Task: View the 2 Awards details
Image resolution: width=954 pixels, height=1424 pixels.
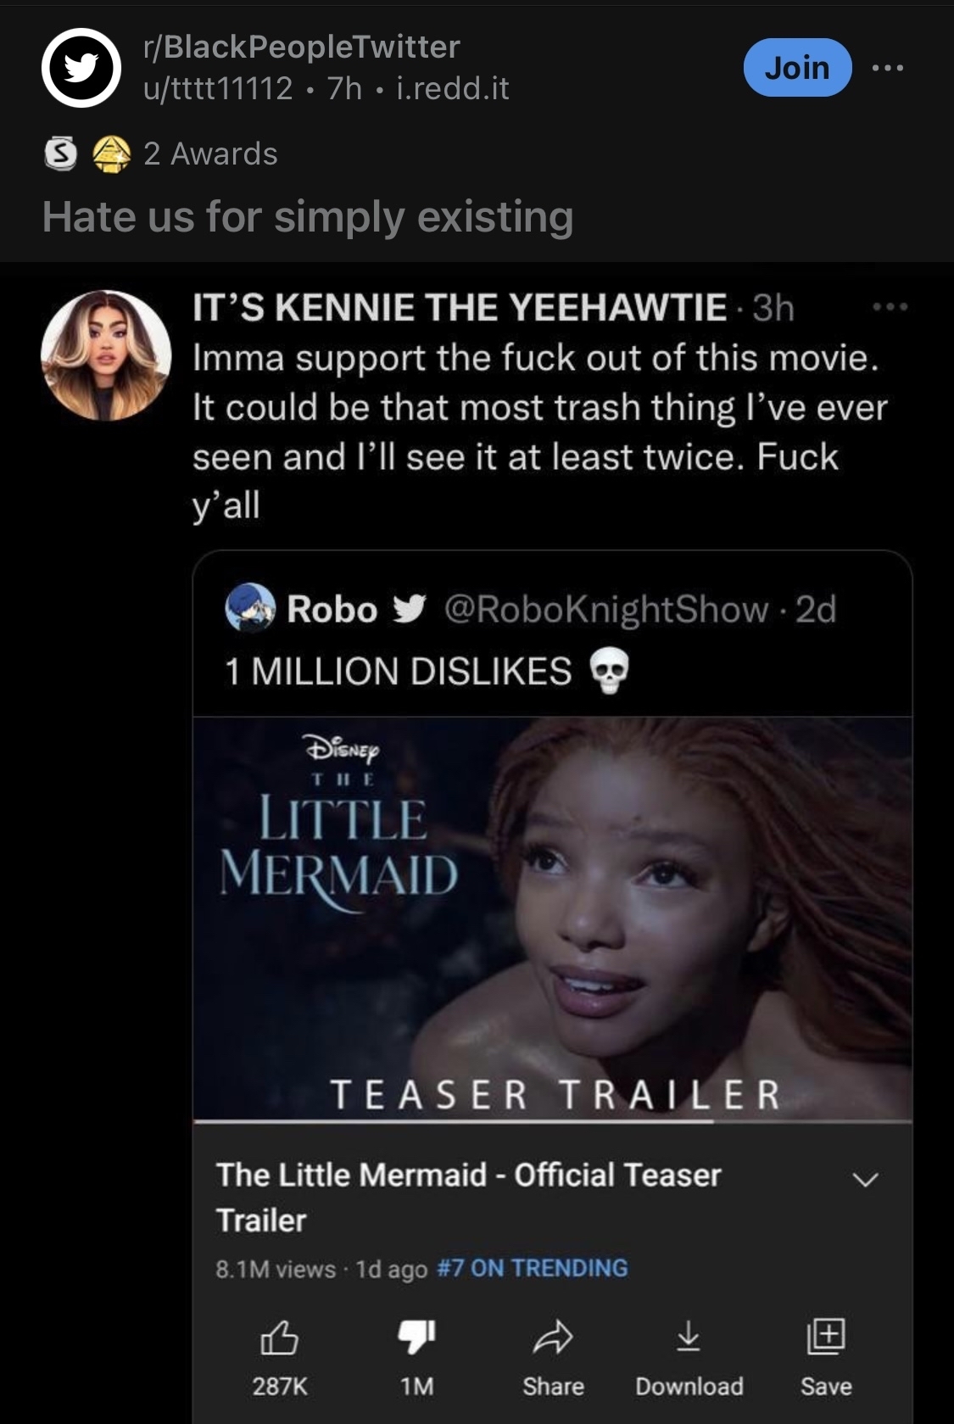Action: coord(210,154)
